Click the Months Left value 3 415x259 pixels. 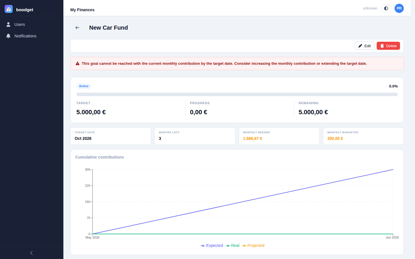(x=160, y=138)
